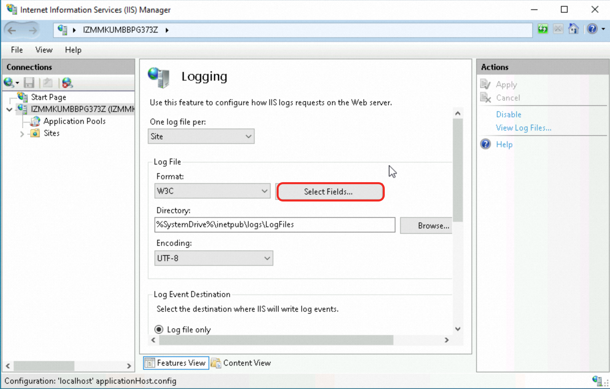The image size is (610, 389).
Task: Click the horizontal scroll right arrow in Logging pane
Action: [x=447, y=340]
